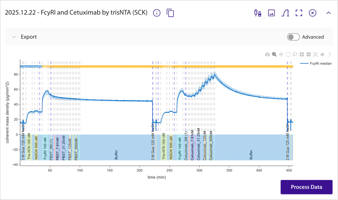Reset axes with the home icon

click(322, 54)
